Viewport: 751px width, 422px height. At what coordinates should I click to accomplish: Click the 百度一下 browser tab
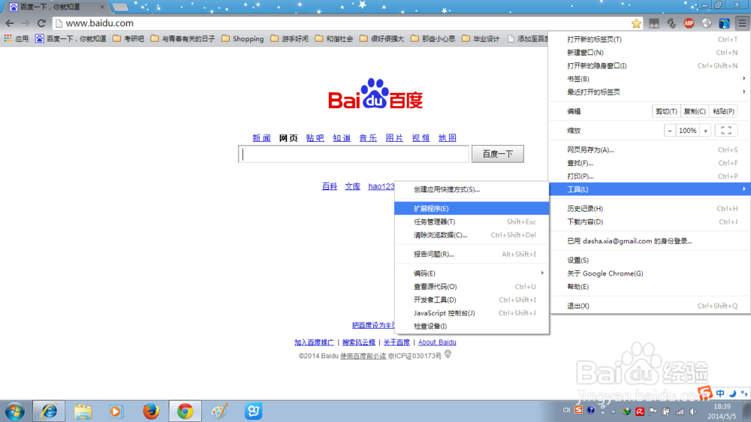56,7
